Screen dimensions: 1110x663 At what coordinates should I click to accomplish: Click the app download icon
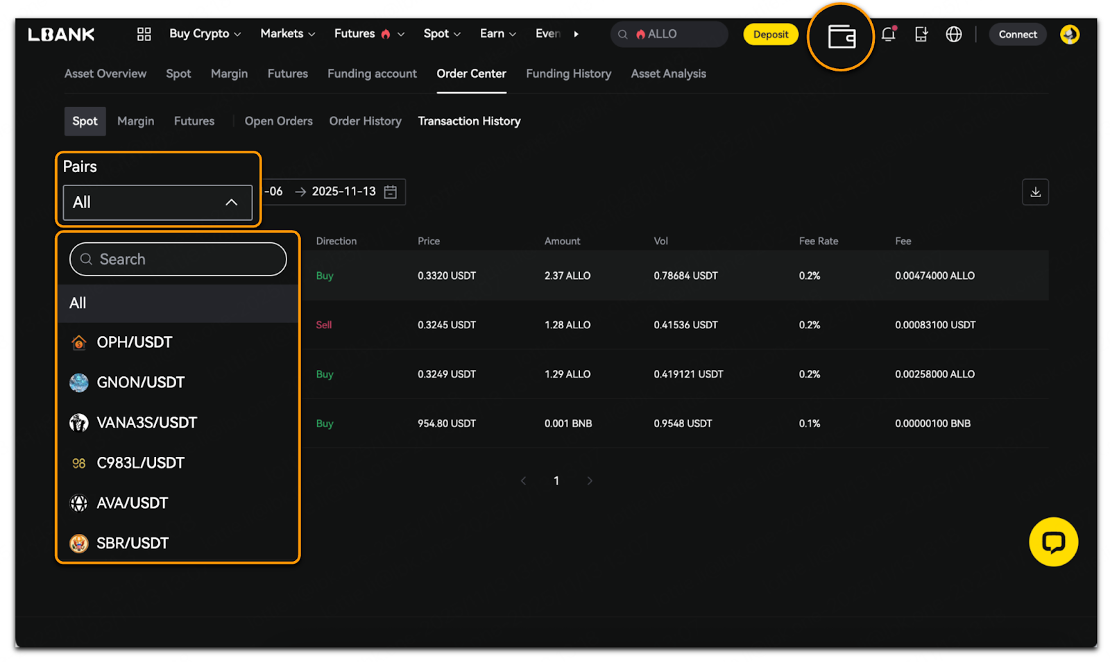(x=921, y=34)
